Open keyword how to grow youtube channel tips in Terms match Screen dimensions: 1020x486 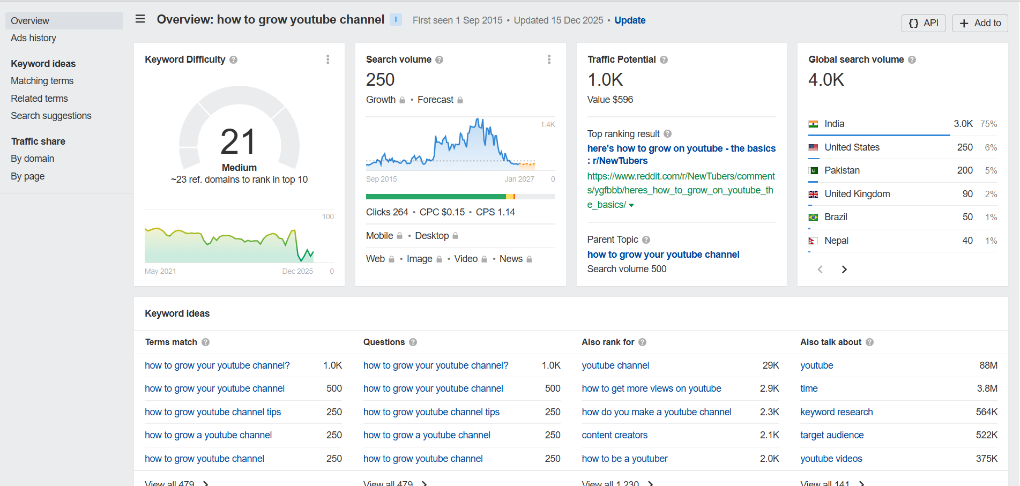(213, 412)
